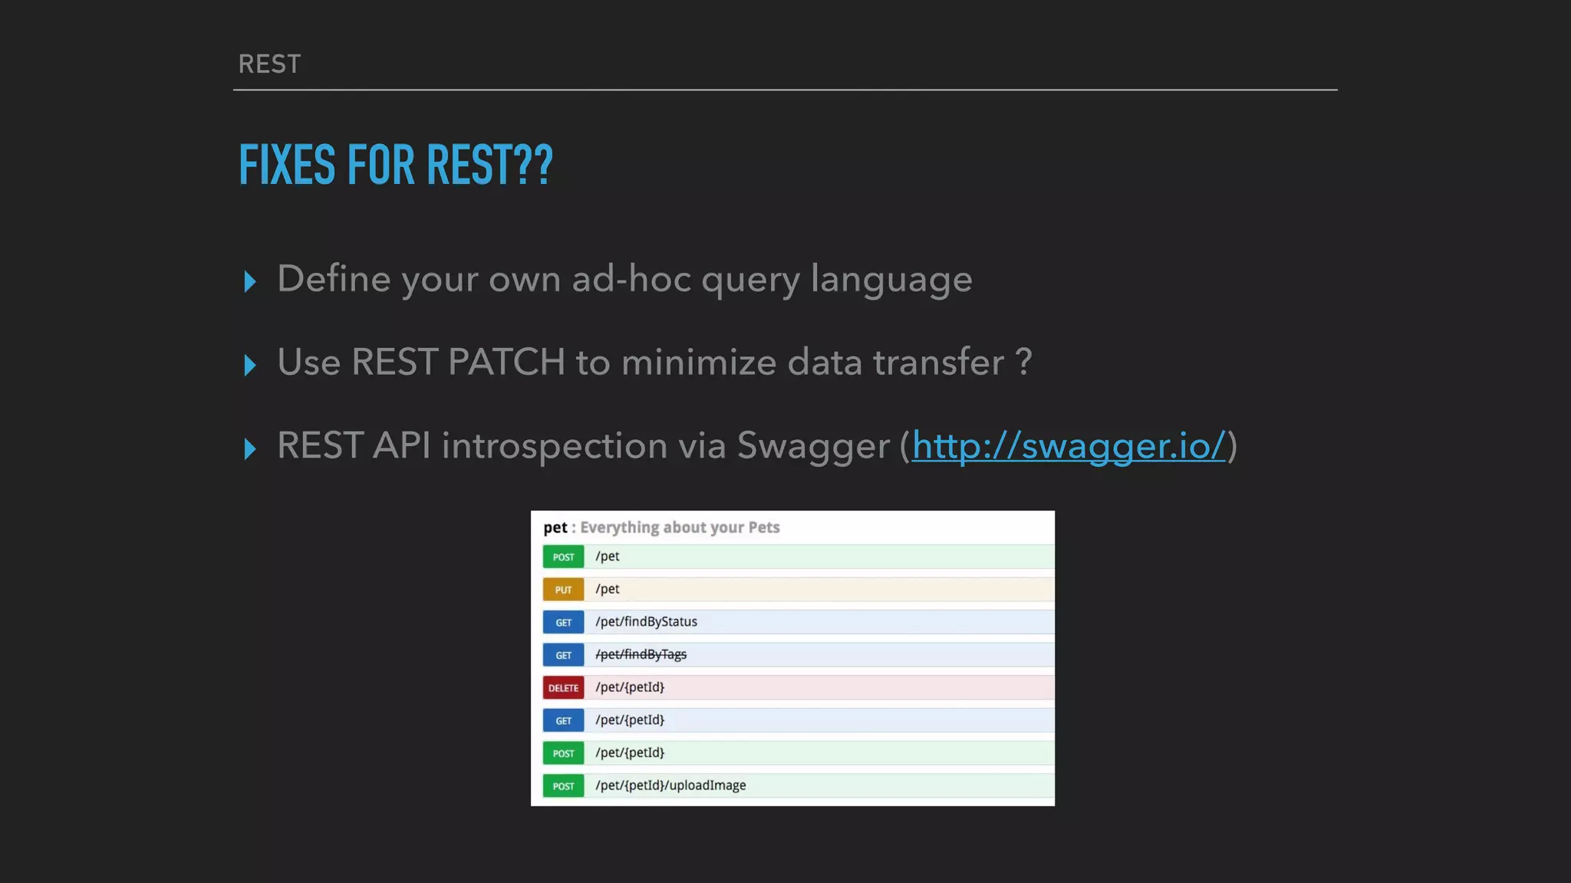Image resolution: width=1571 pixels, height=883 pixels.
Task: Click the 'FIXES FOR REST??' title
Action: point(396,165)
